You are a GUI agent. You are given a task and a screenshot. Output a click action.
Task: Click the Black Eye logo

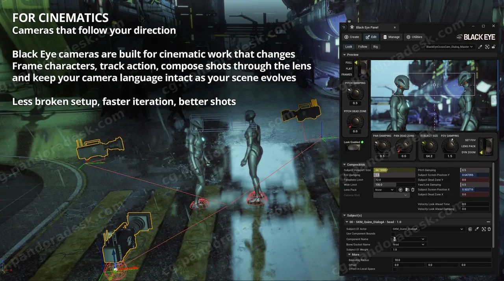(x=476, y=37)
